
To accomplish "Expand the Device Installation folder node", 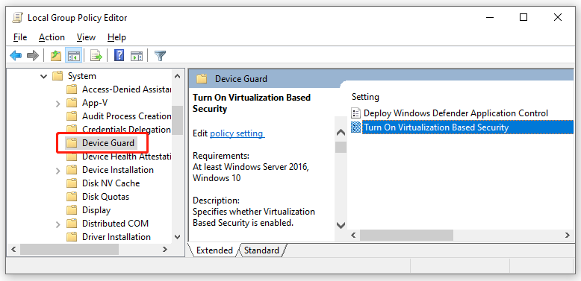I will (58, 171).
